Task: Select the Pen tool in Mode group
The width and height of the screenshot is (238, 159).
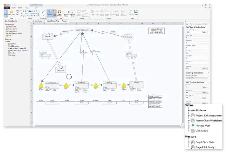Action: tap(17, 12)
